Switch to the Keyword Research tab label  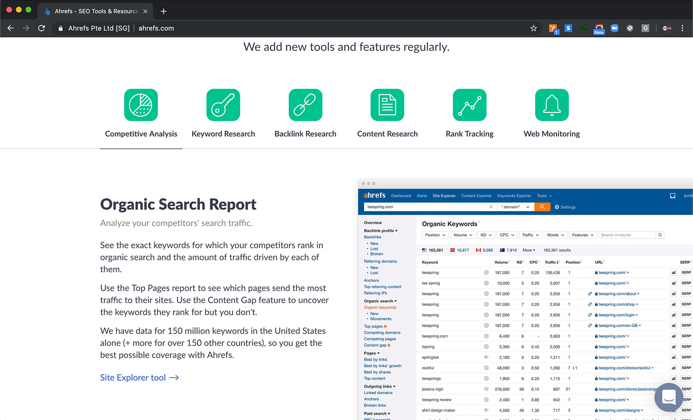click(x=223, y=134)
